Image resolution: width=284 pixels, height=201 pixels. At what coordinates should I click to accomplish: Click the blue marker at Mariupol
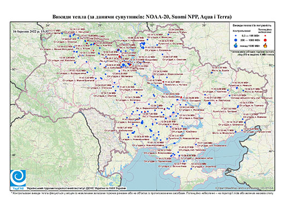(x=235, y=132)
